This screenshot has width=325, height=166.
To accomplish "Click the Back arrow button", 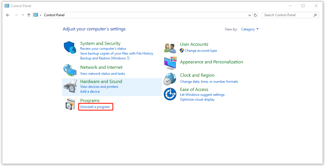I will 8,15.
